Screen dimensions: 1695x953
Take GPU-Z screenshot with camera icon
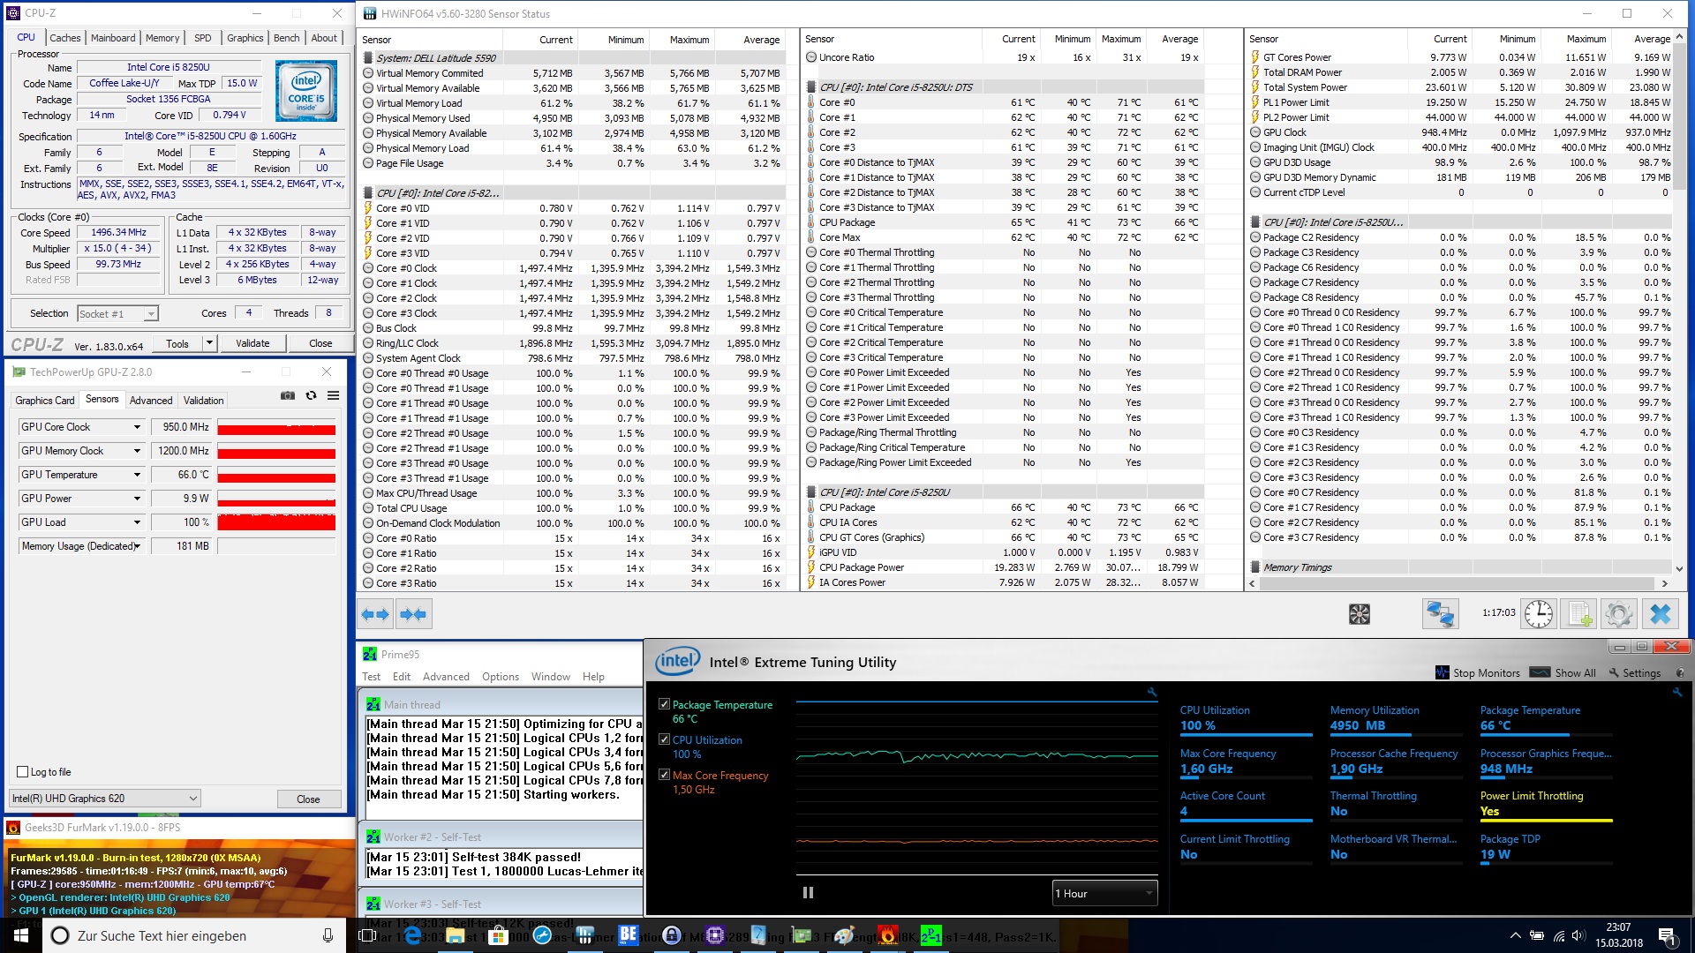(288, 396)
